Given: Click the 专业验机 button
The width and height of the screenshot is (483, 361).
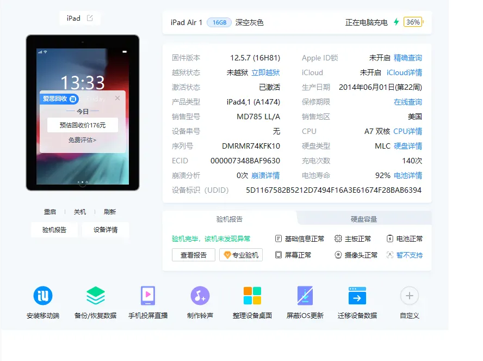Looking at the screenshot, I should point(241,255).
